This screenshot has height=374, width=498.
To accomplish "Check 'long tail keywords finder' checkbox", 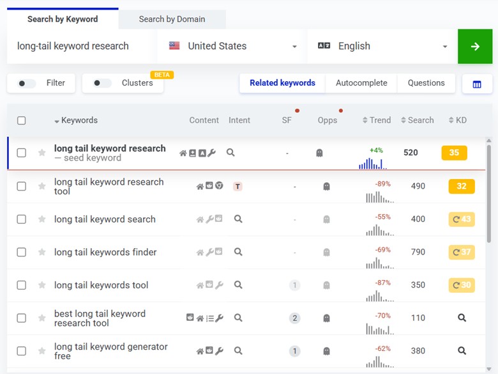I will [x=21, y=252].
